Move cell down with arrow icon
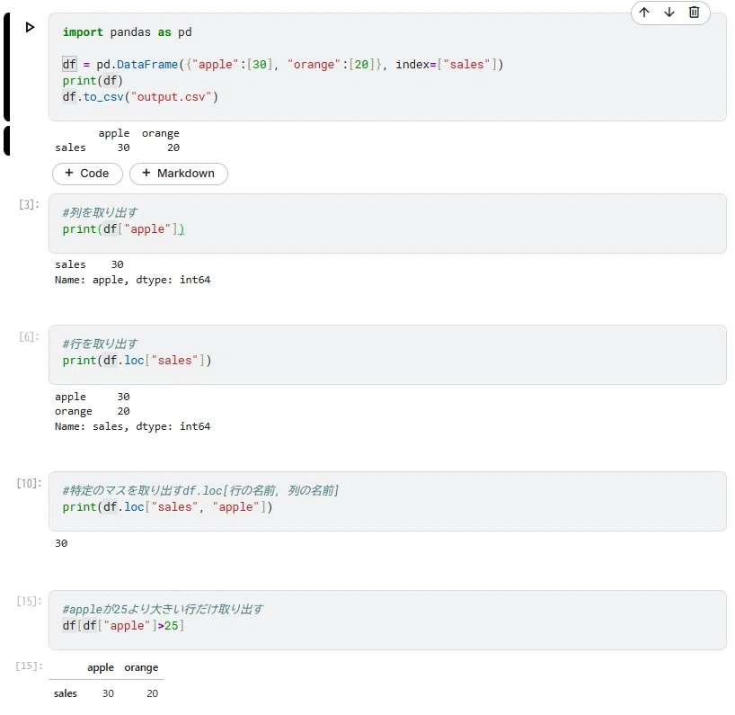 [669, 13]
